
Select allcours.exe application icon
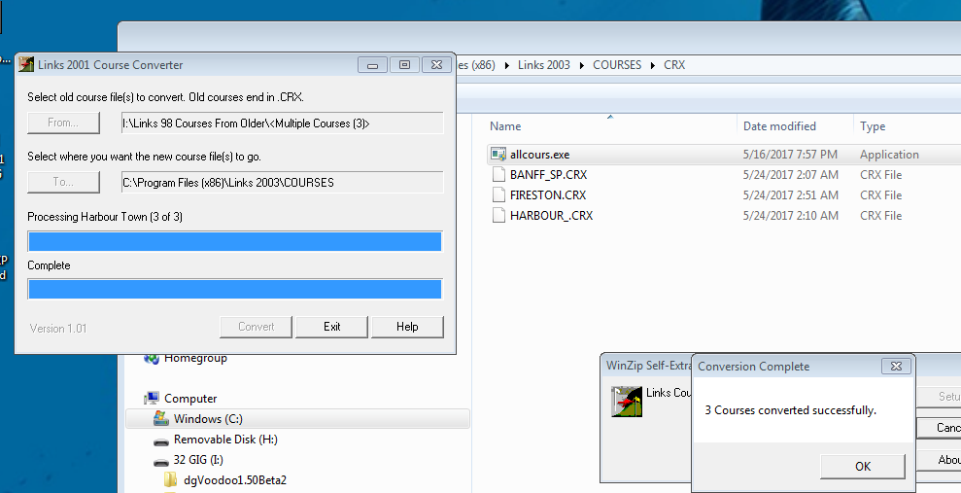pos(498,155)
